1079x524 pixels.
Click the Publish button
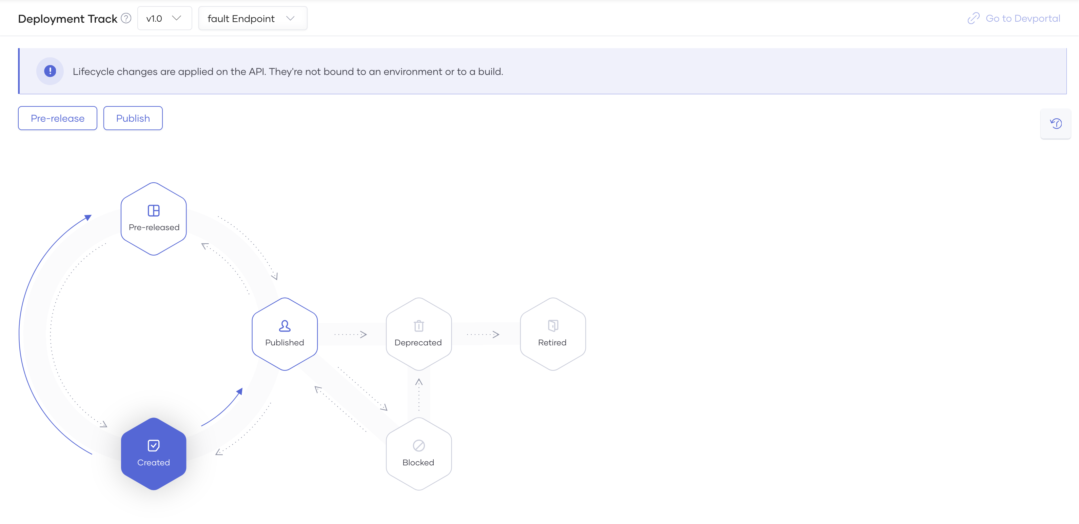pyautogui.click(x=133, y=118)
